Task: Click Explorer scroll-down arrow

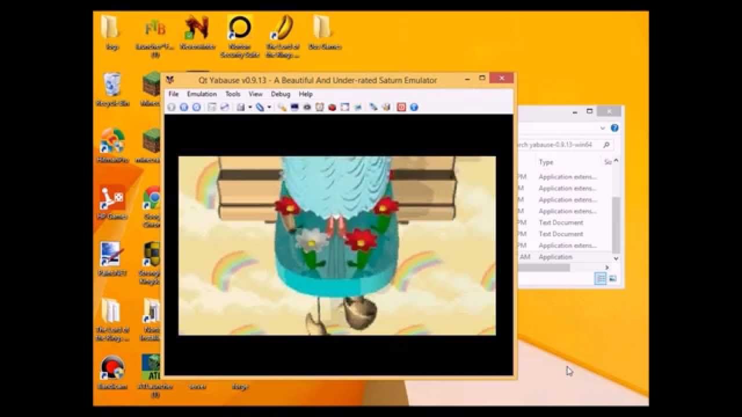Action: (x=616, y=258)
